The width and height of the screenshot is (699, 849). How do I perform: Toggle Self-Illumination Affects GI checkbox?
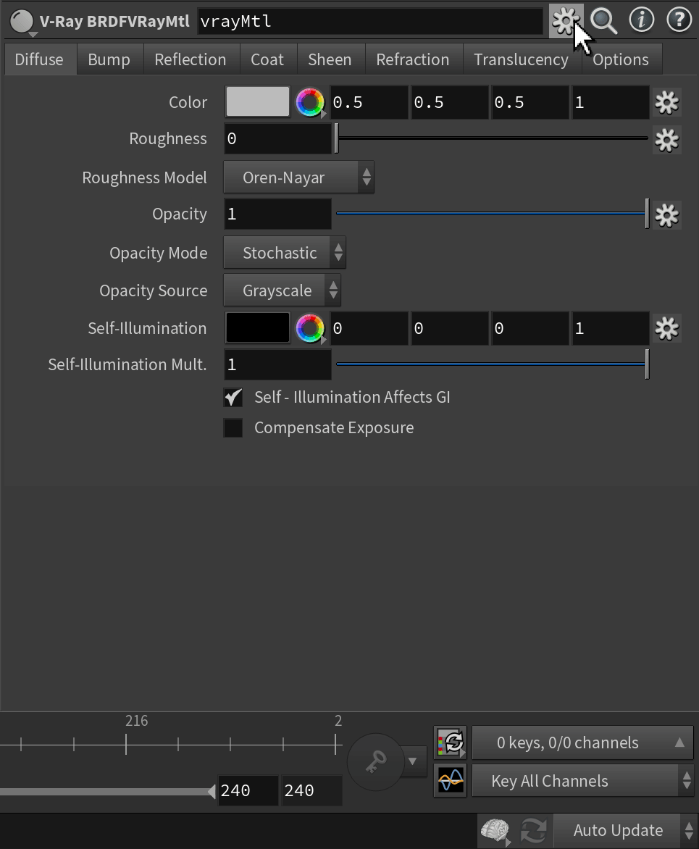coord(233,398)
